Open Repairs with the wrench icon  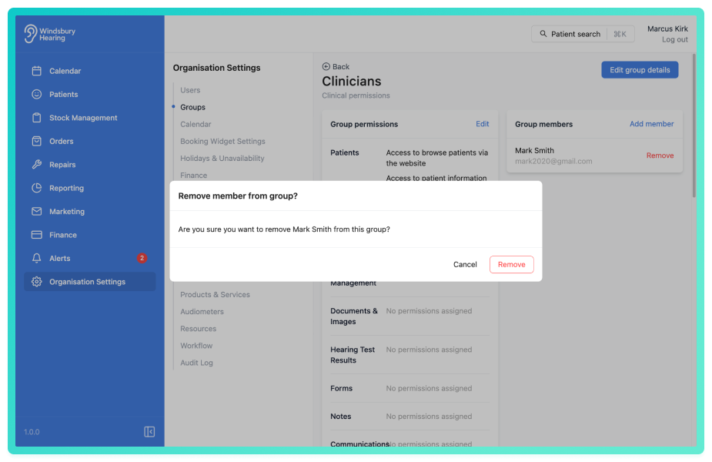coord(37,165)
